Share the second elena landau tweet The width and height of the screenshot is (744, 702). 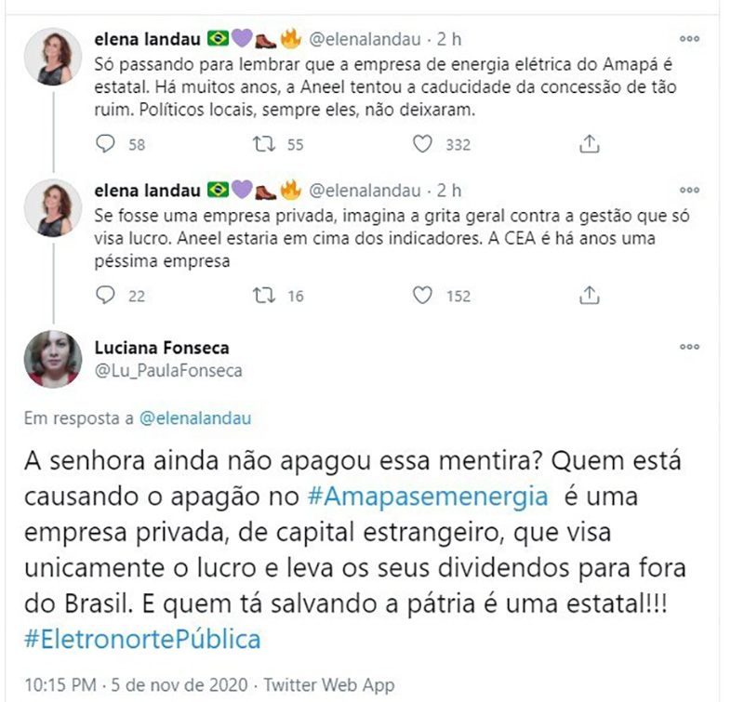coord(590,295)
